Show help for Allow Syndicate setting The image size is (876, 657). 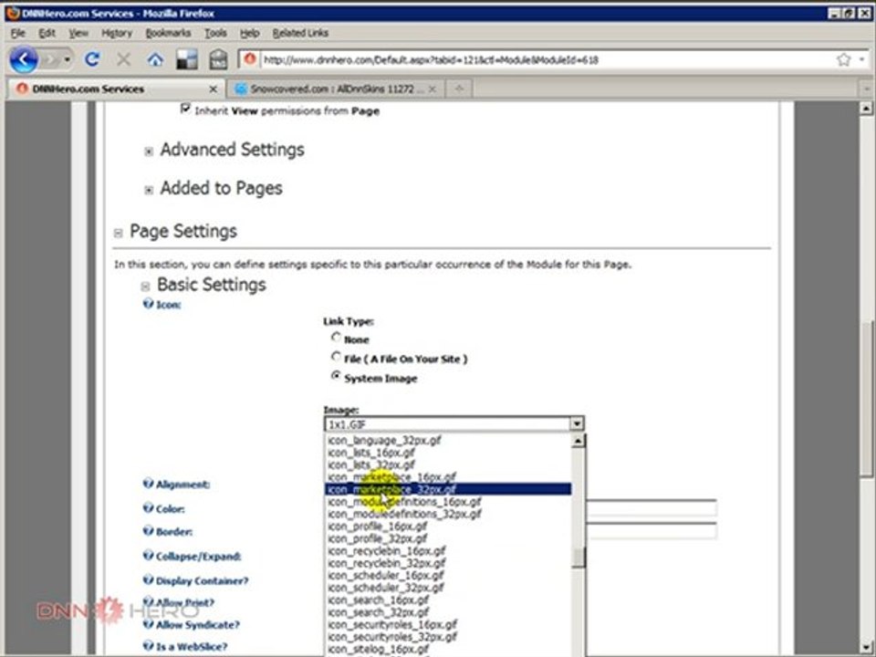tap(148, 624)
